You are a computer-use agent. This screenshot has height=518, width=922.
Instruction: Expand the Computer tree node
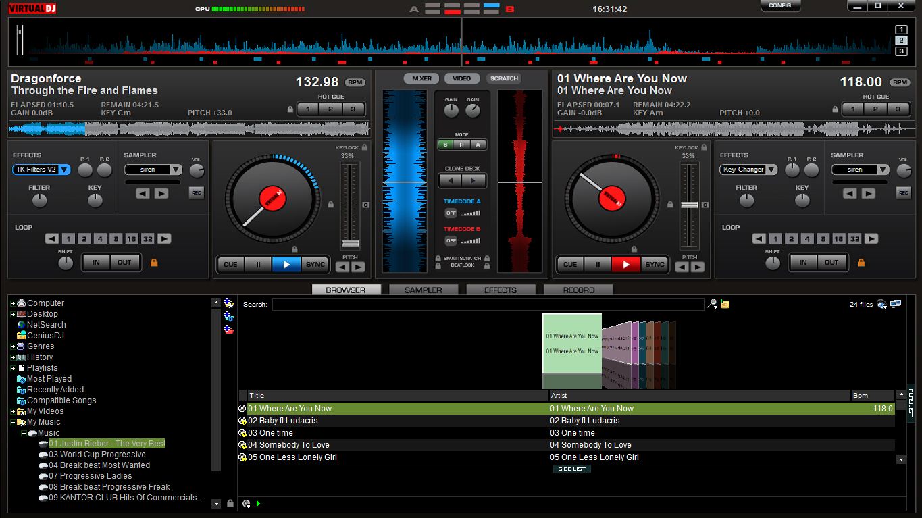tap(13, 304)
